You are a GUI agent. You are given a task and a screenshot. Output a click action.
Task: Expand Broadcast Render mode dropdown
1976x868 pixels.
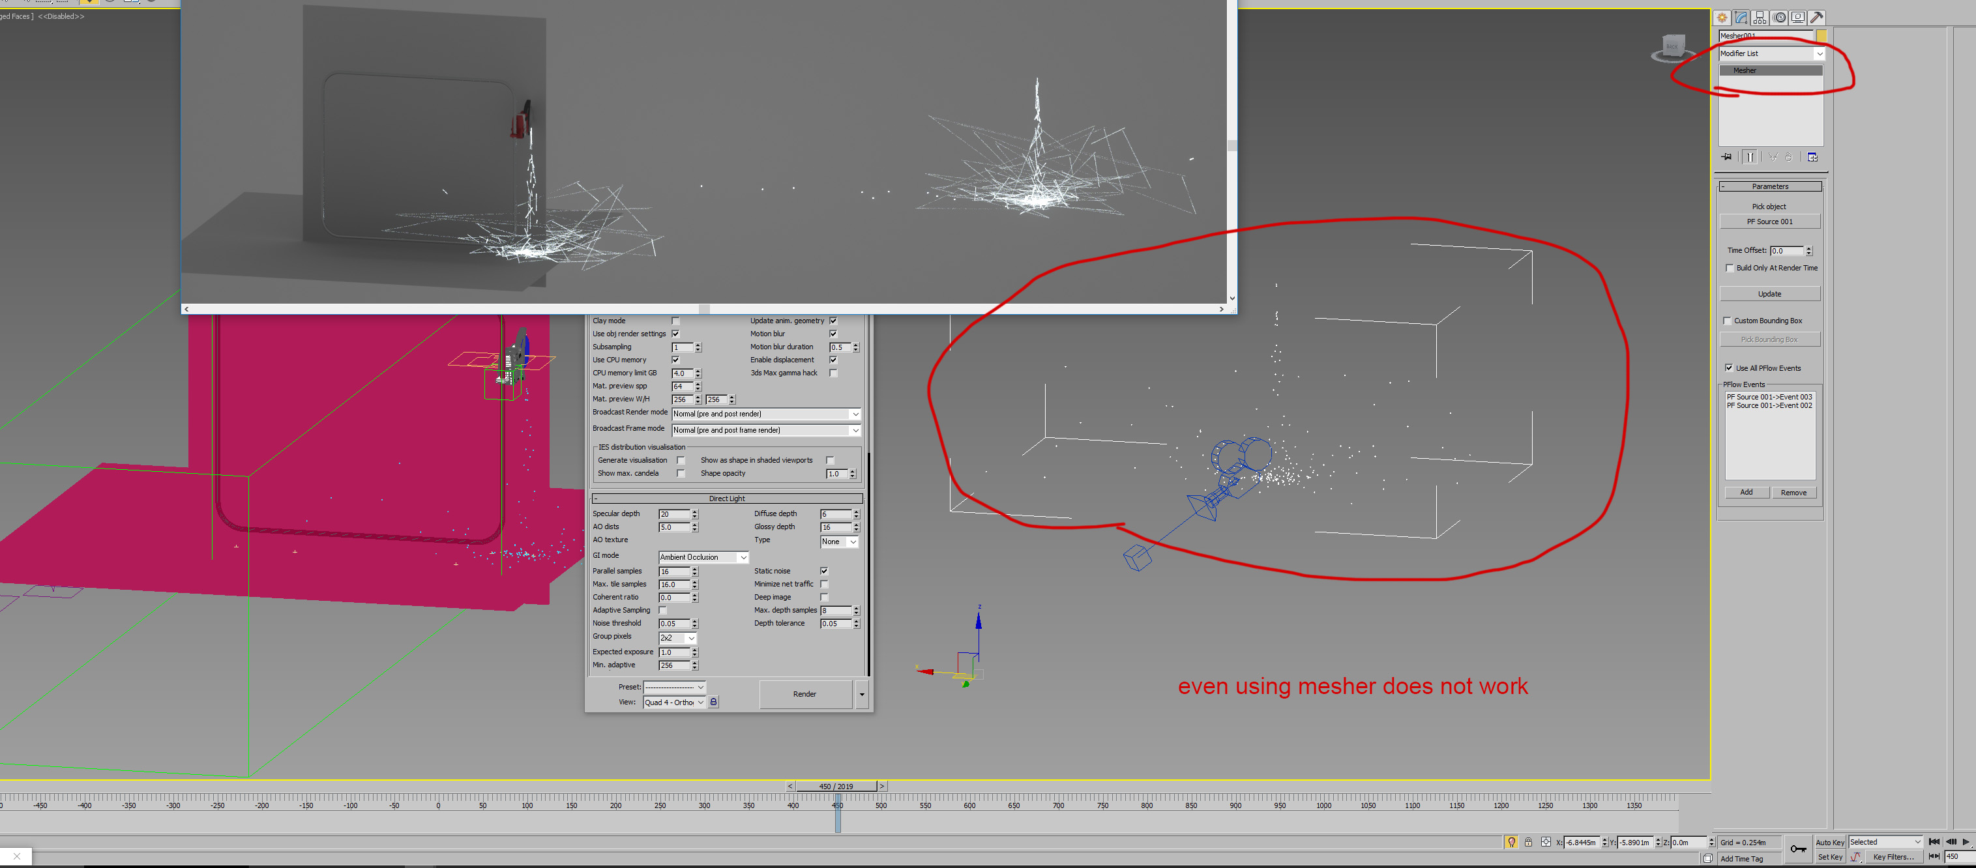point(855,414)
